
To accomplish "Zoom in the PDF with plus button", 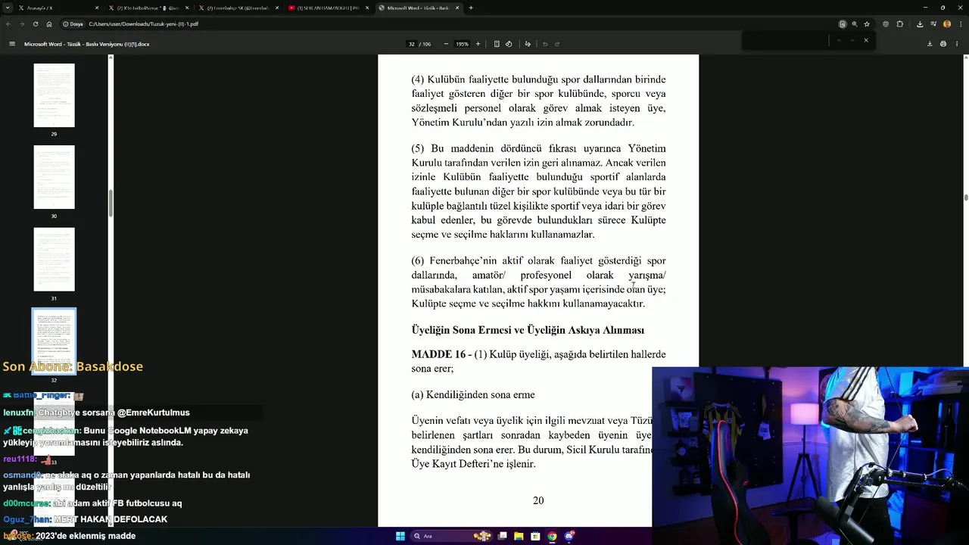I will click(478, 44).
